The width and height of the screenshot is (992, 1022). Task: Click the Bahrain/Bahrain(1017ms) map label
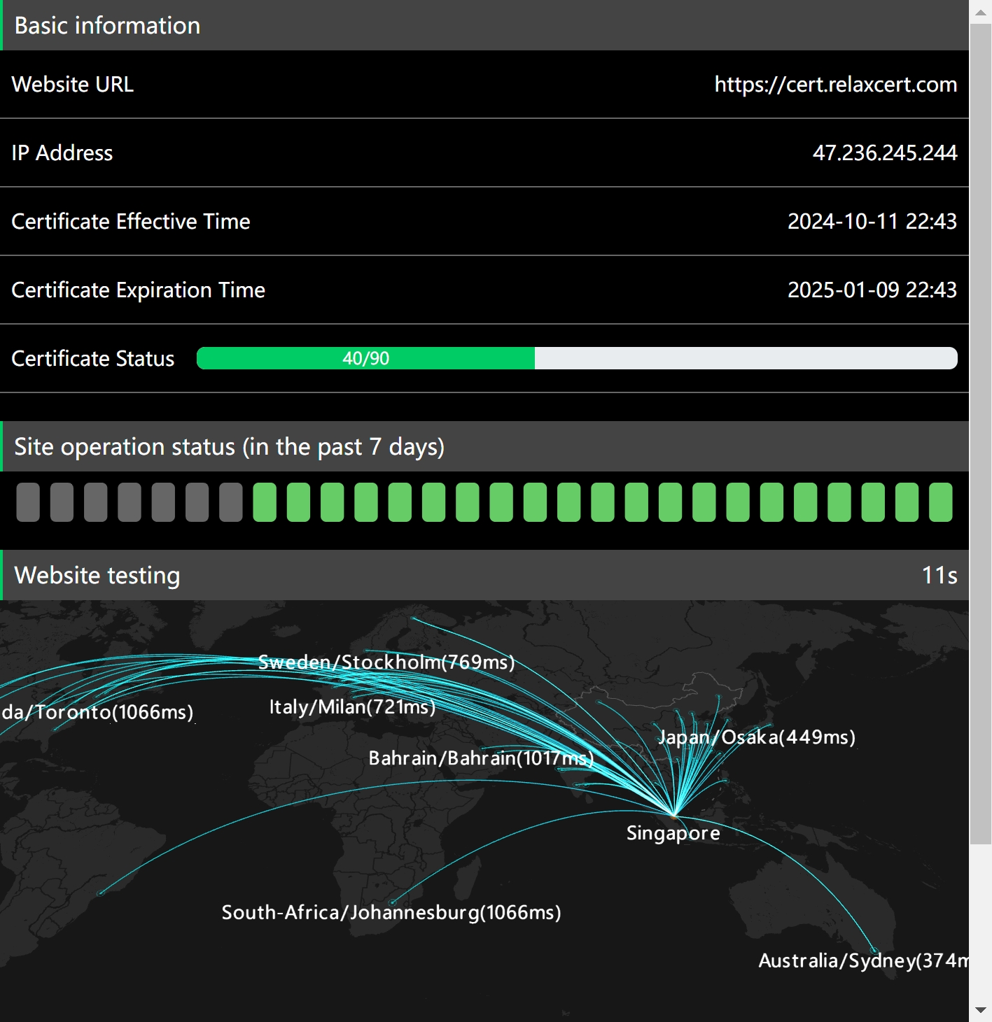coord(481,758)
